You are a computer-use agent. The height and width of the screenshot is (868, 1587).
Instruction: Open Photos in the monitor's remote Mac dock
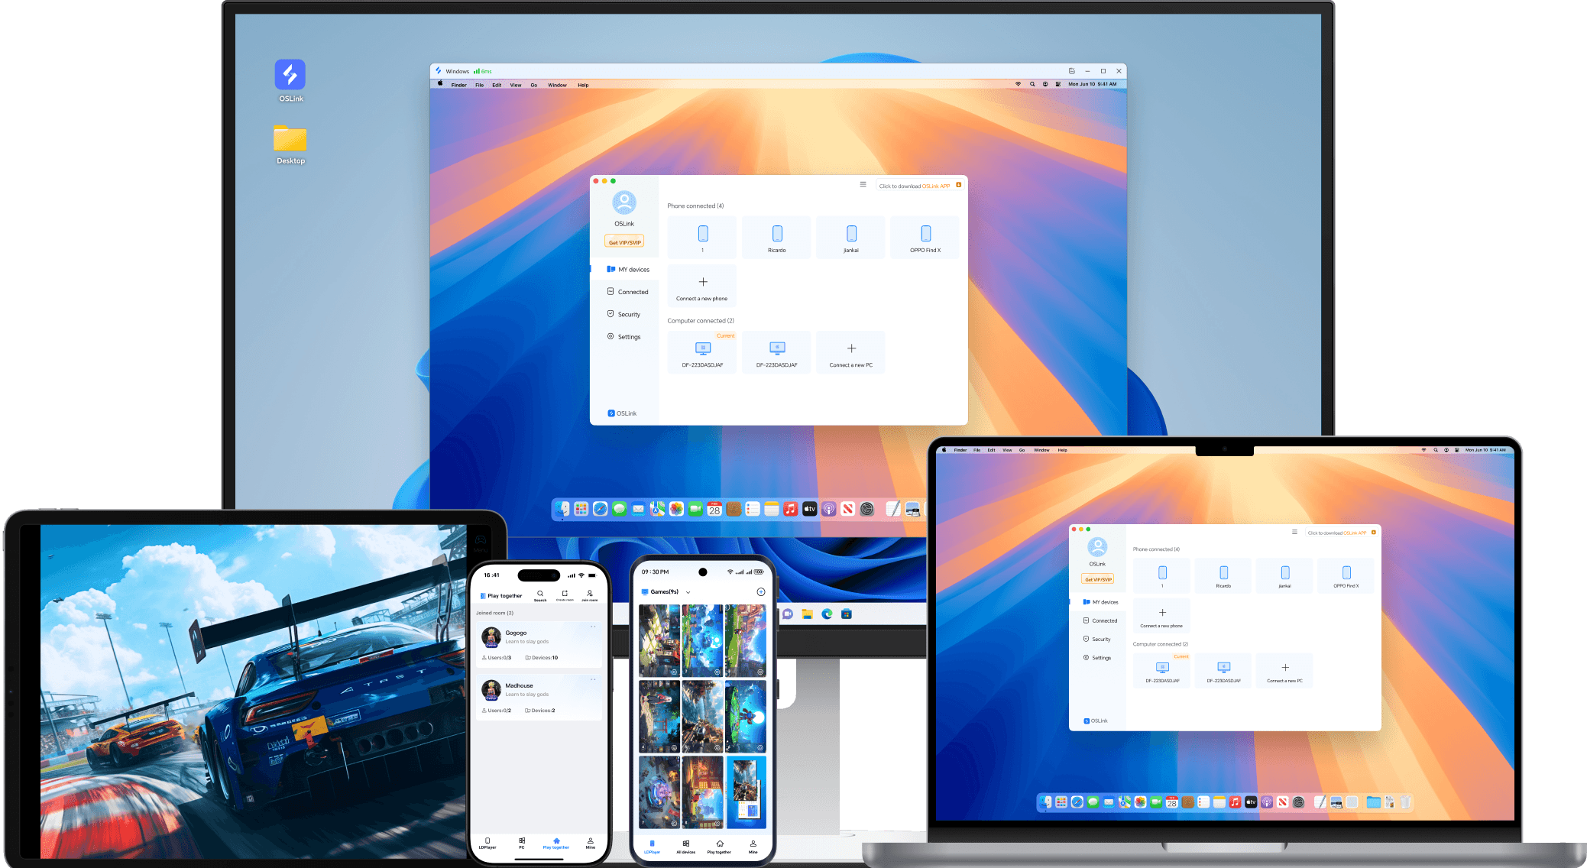click(x=676, y=509)
